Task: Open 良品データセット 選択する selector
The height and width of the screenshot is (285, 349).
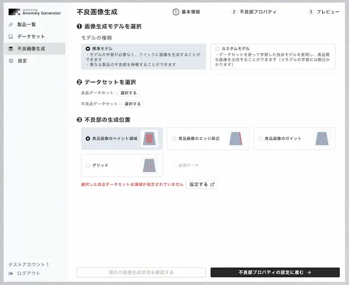Action: pos(128,93)
